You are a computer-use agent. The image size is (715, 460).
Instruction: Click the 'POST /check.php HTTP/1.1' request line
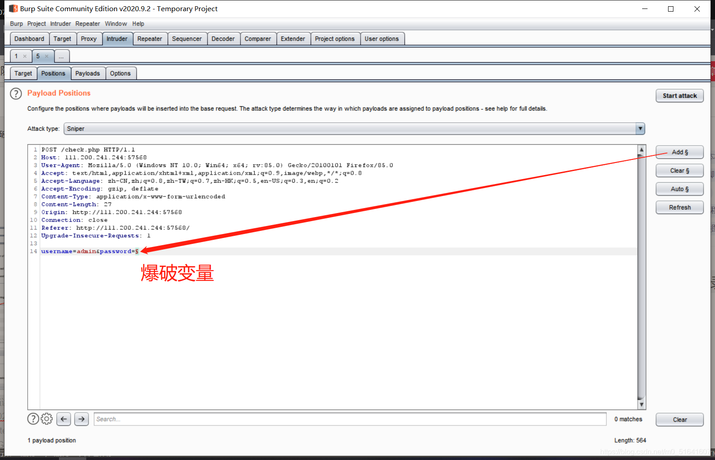coord(88,150)
